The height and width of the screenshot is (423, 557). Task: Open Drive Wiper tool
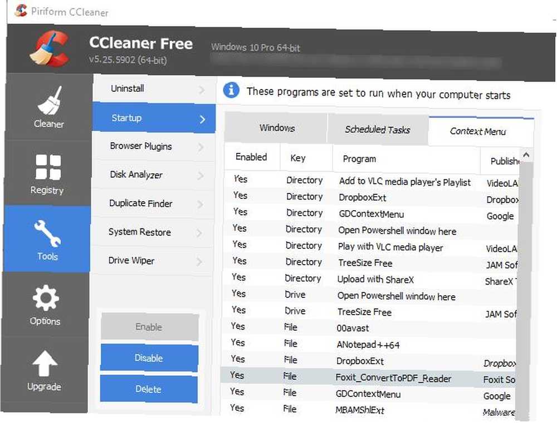153,261
